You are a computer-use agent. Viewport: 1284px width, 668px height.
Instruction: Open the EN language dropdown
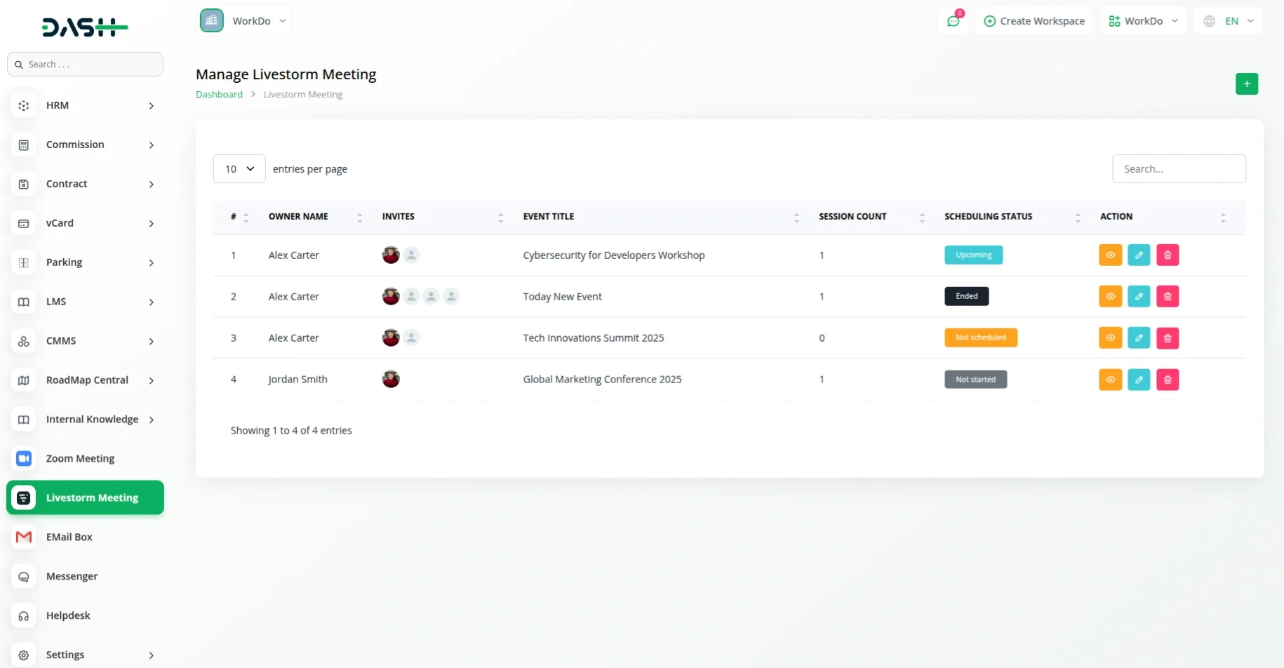pyautogui.click(x=1228, y=21)
